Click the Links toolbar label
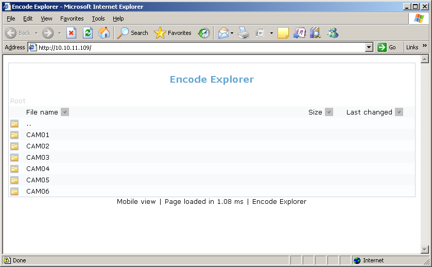This screenshot has width=432, height=267. tap(412, 47)
